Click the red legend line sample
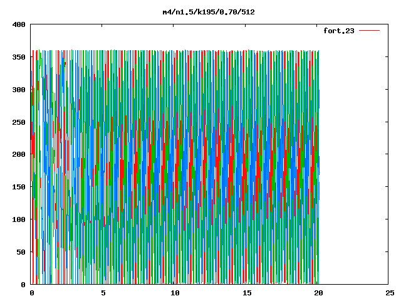Screen dimensions: 401x301 pos(369,31)
